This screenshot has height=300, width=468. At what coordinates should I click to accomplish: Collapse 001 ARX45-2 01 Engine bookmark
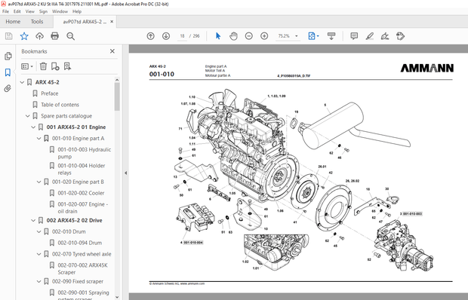[x=33, y=127]
